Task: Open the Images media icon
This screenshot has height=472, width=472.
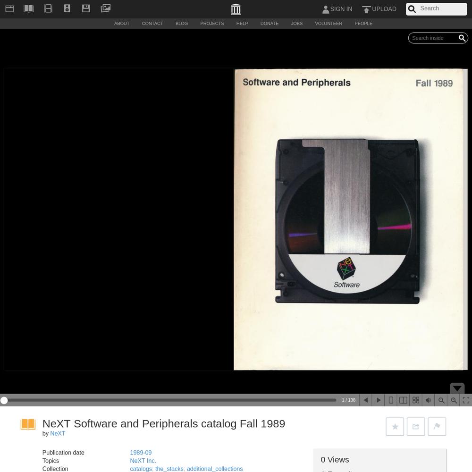Action: tap(105, 8)
